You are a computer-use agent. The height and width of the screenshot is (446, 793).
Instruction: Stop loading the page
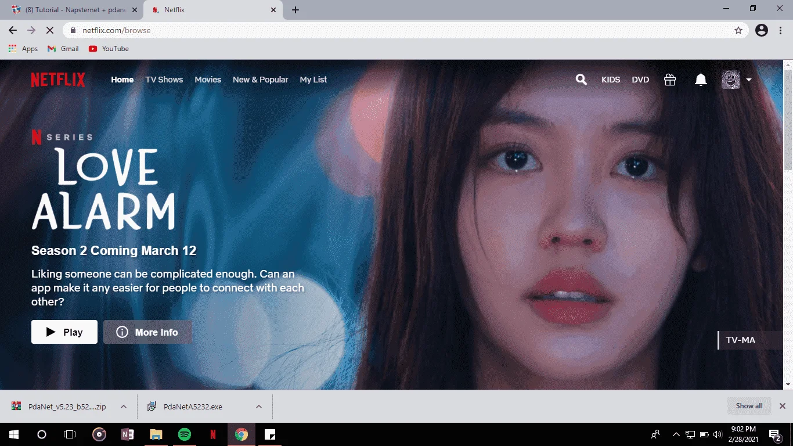coord(50,30)
